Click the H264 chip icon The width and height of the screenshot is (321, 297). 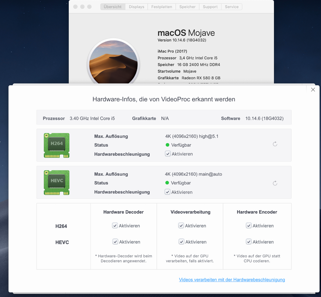56,145
